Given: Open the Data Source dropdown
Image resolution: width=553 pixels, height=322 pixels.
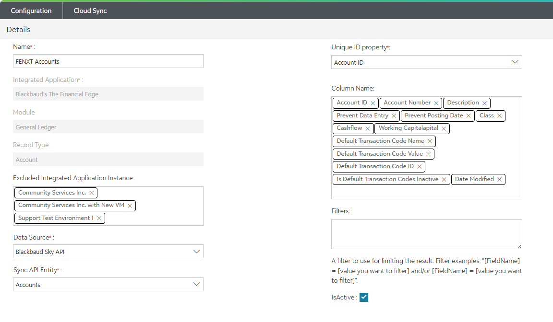Looking at the screenshot, I should point(108,252).
